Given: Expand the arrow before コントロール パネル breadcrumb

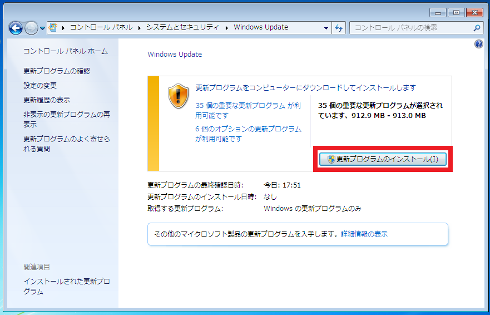Looking at the screenshot, I should click(63, 28).
